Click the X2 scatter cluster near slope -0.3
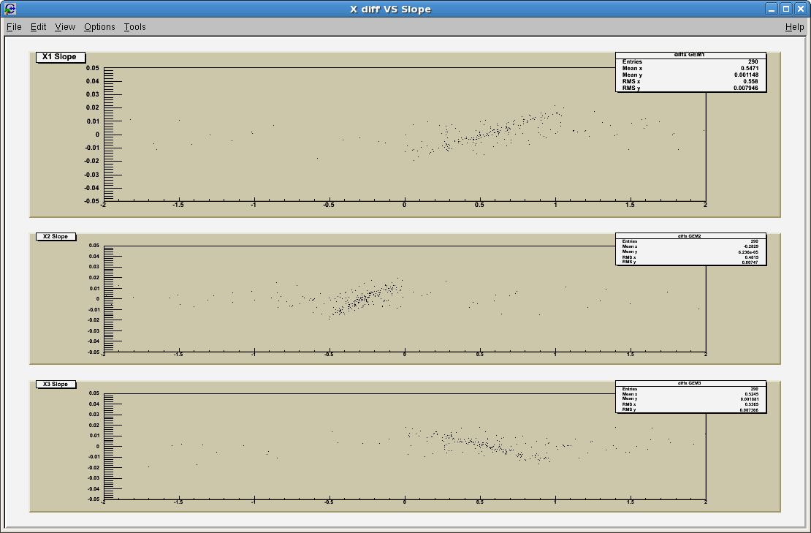The width and height of the screenshot is (811, 533). coord(362,299)
